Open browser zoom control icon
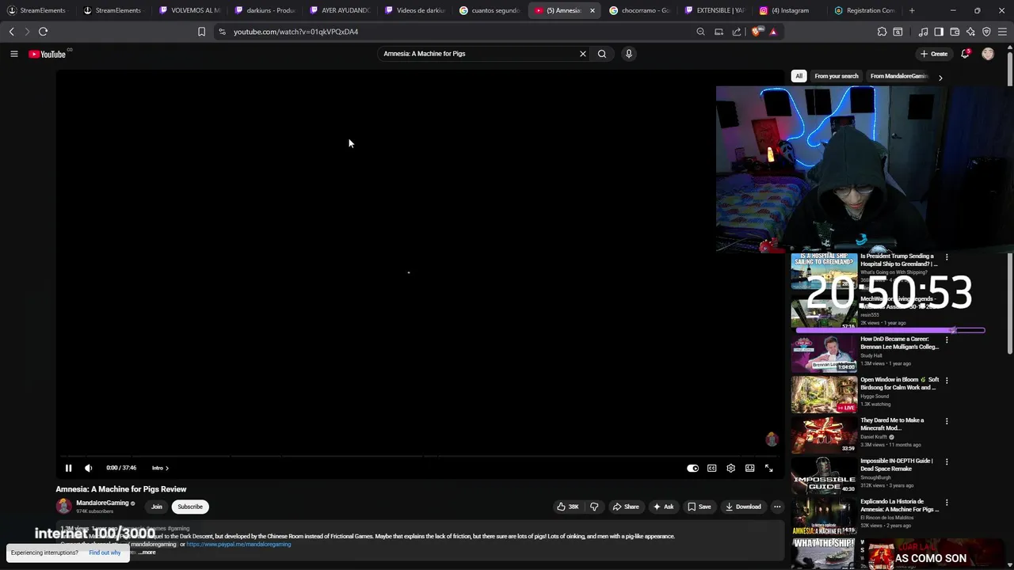This screenshot has height=570, width=1014. point(700,32)
